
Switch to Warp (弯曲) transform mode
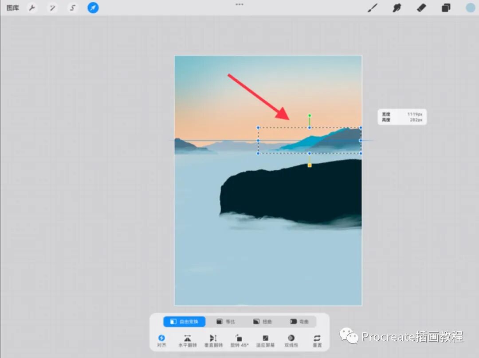[299, 321]
